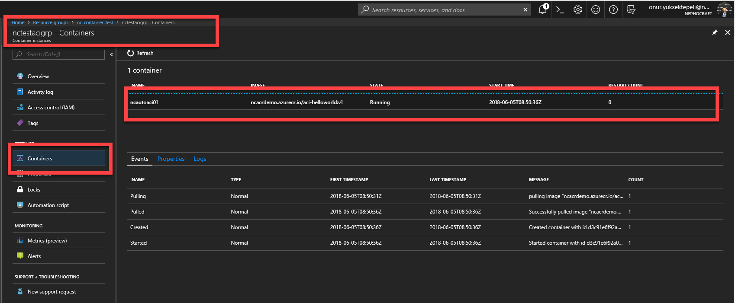This screenshot has height=303, width=735.
Task: Launch Cloud Shell from the top bar
Action: (x=560, y=10)
